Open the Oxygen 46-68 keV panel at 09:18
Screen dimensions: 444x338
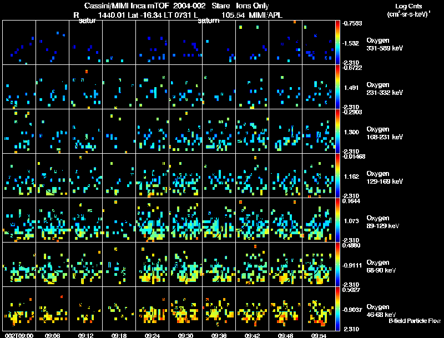[x=119, y=309]
